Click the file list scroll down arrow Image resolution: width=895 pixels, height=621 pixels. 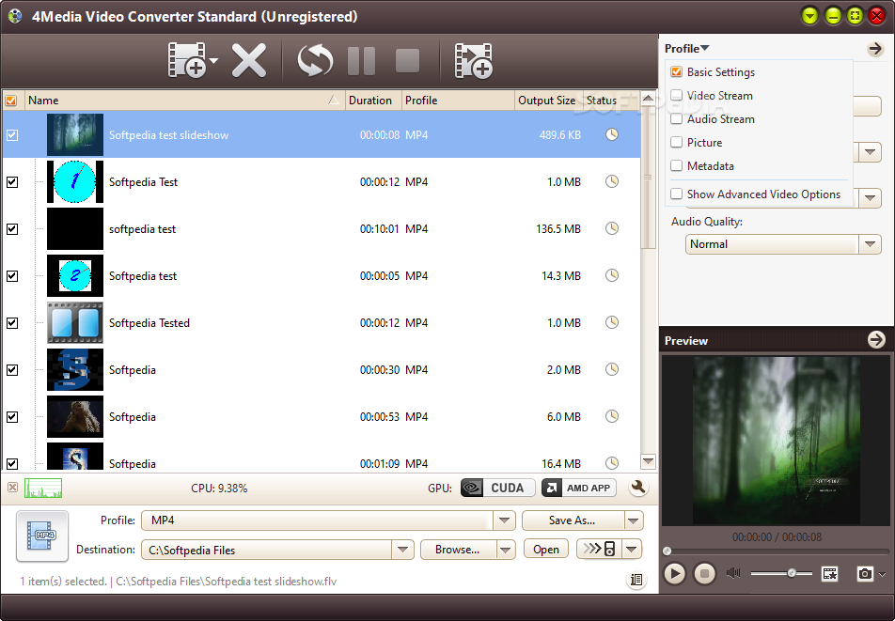[x=648, y=460]
